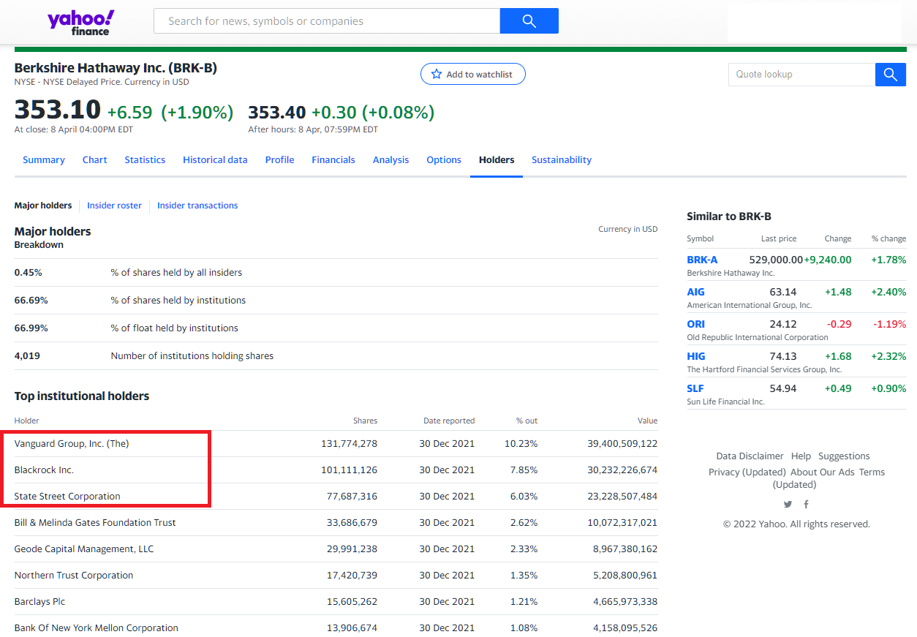Click the main search magnifier button
This screenshot has height=637, width=917.
coord(529,21)
